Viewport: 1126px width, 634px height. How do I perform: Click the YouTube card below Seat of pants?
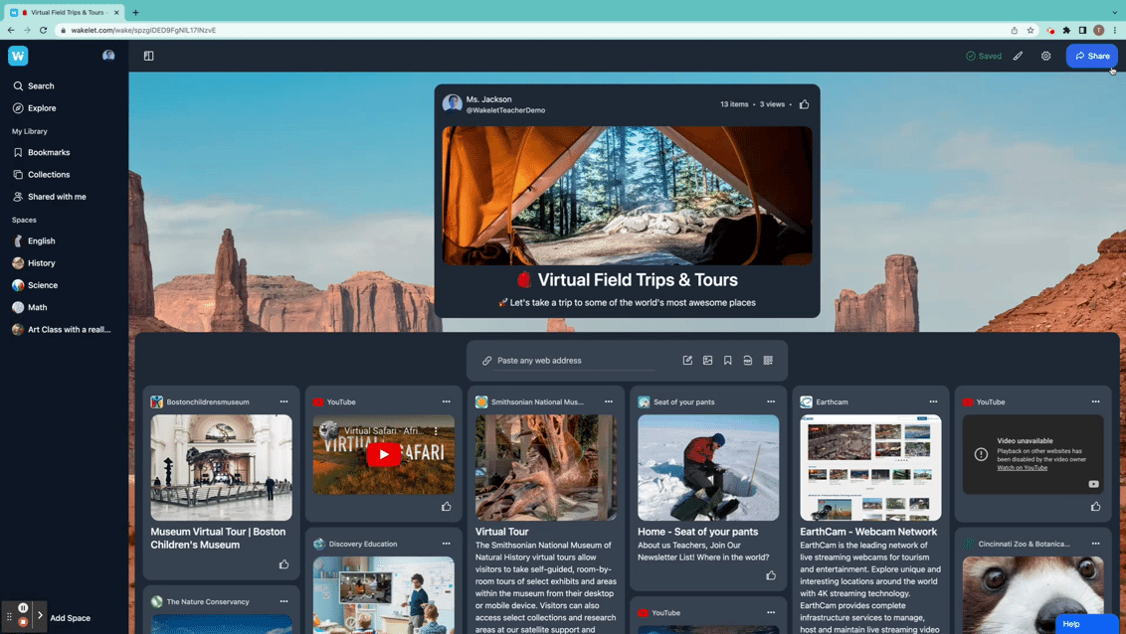coord(708,617)
